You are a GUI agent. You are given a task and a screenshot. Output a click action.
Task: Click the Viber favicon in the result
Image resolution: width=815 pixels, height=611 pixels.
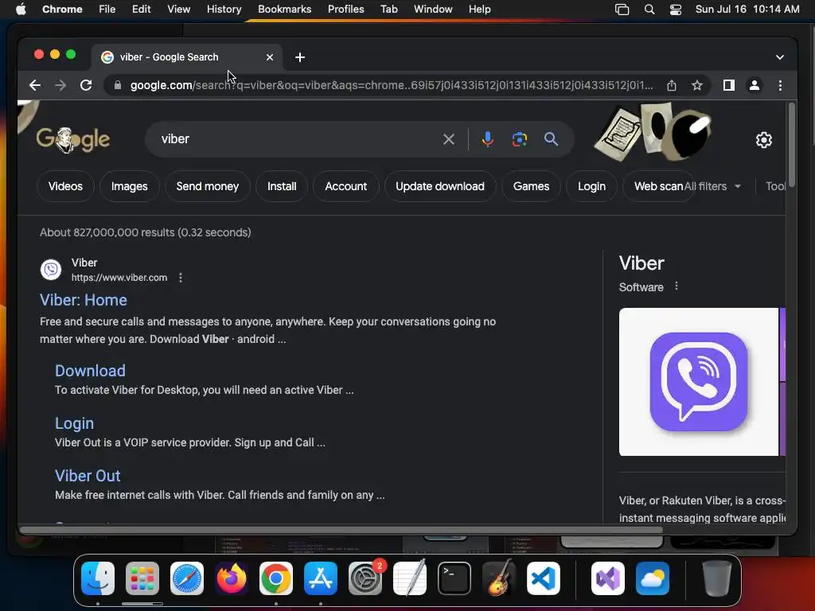51,270
